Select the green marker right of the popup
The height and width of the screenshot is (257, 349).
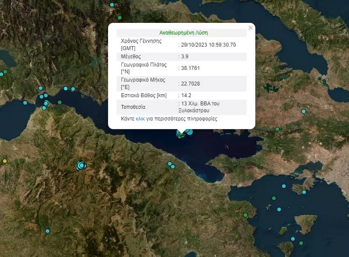click(277, 129)
